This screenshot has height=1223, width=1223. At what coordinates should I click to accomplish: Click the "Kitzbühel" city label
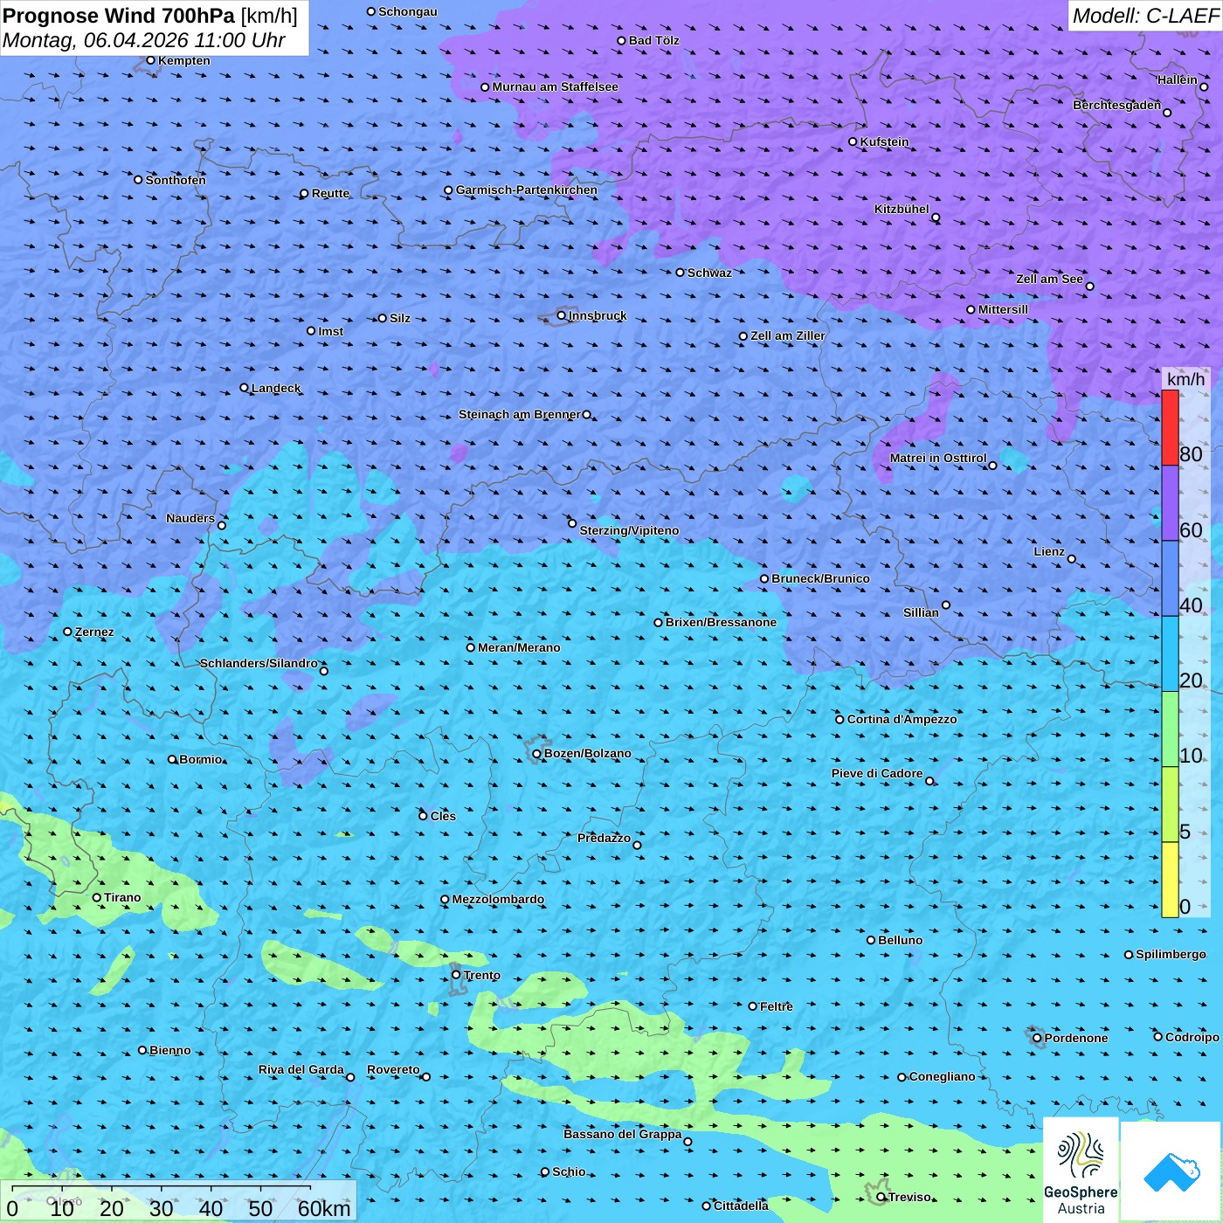pos(902,209)
